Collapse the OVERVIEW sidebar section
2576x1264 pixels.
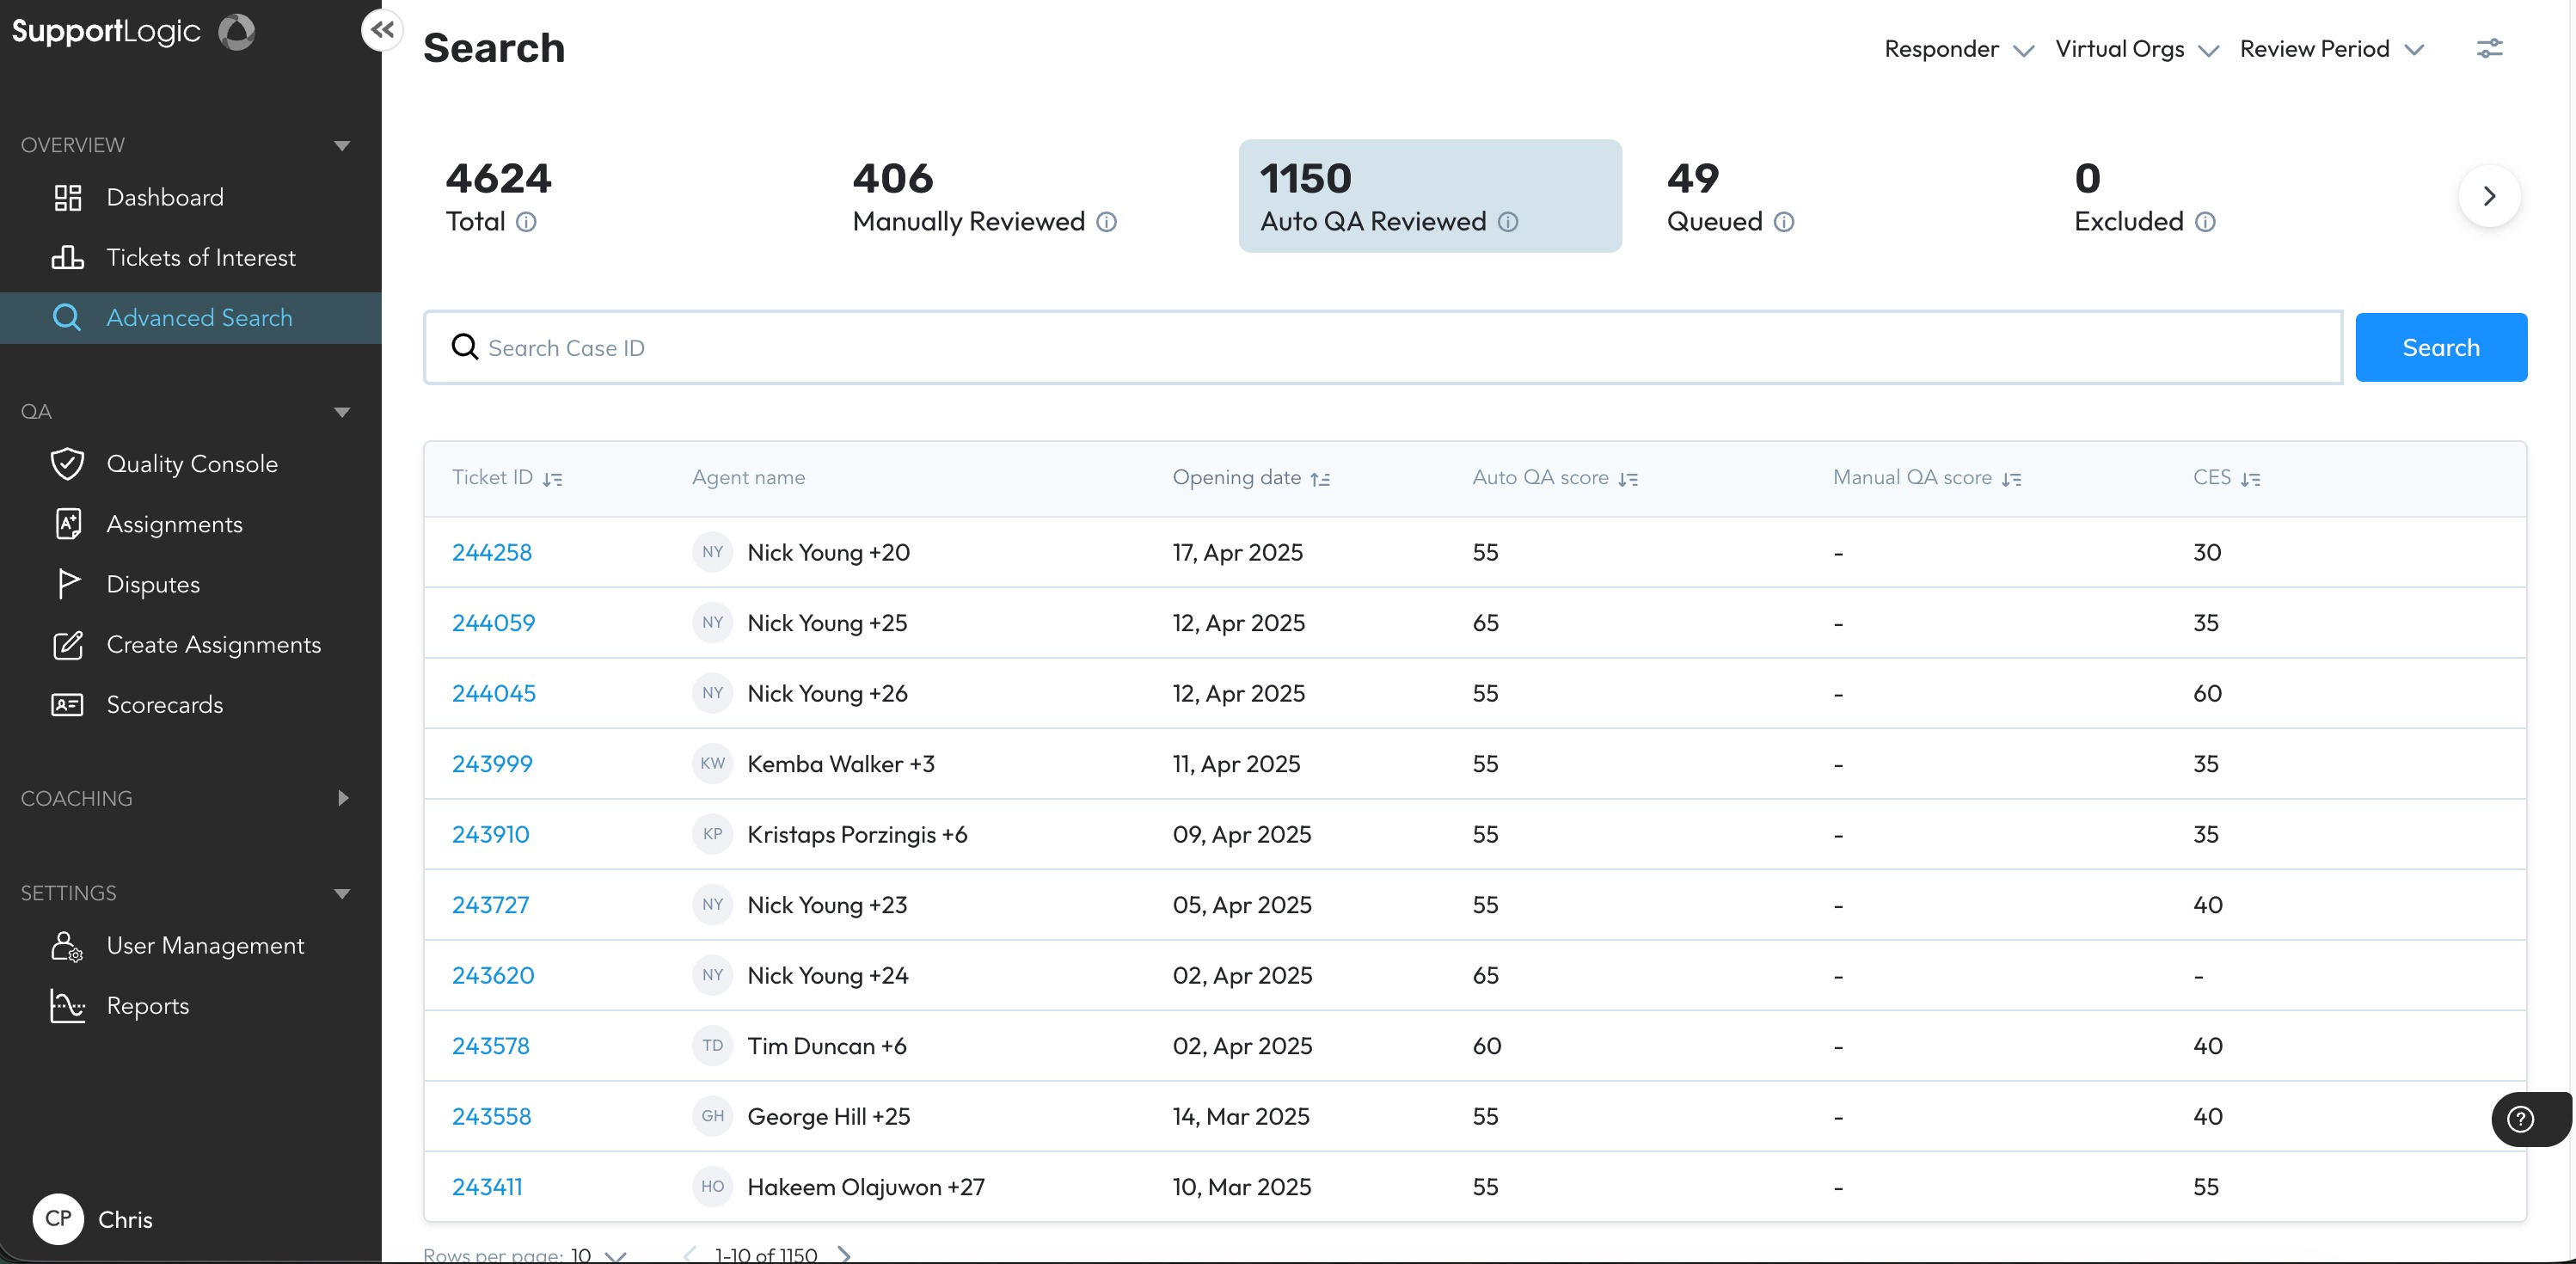point(342,146)
